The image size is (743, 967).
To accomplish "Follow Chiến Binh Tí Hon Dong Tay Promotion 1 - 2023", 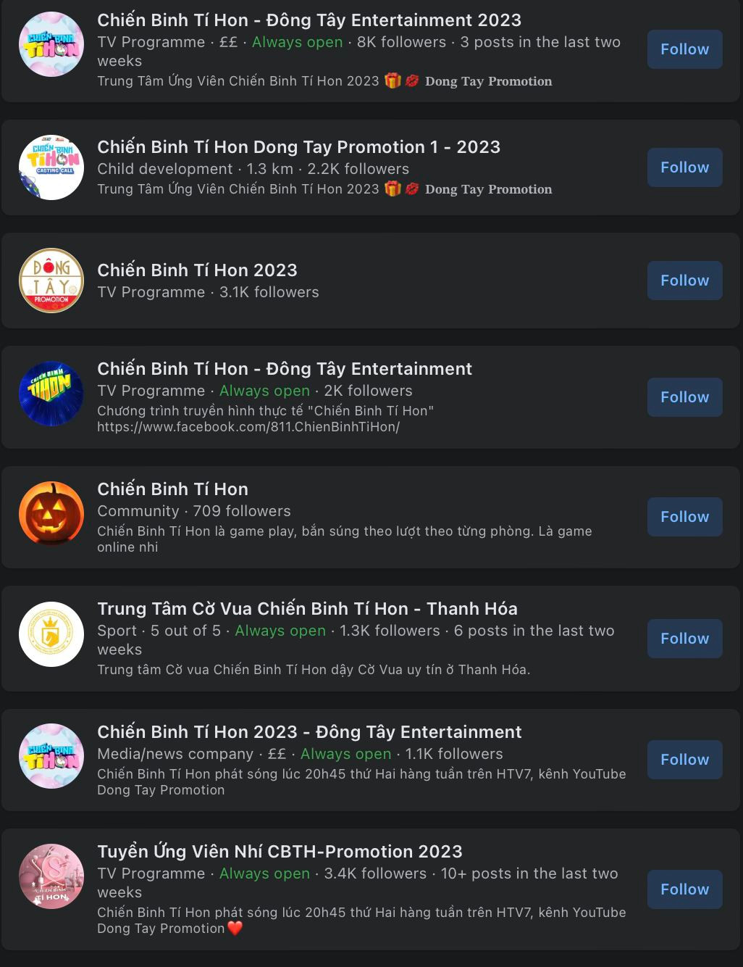I will click(x=685, y=167).
